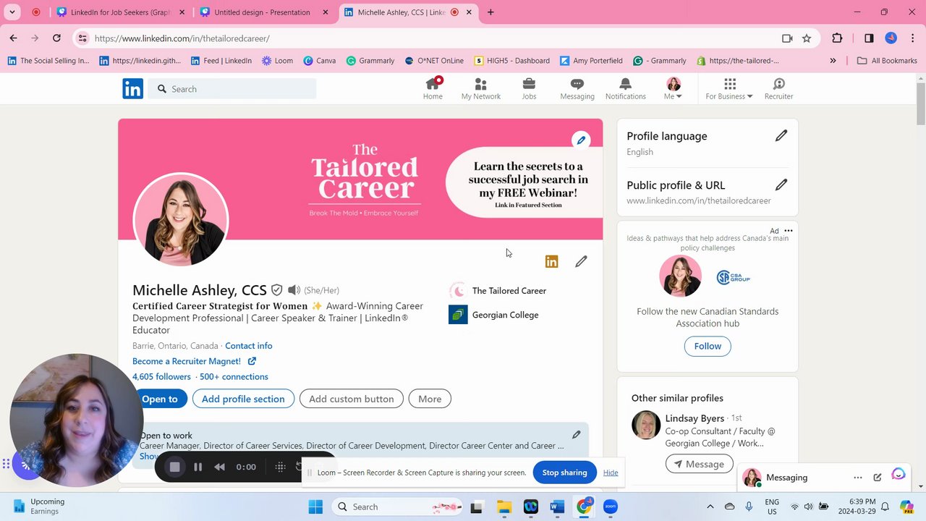Click Add profile section button

243,399
